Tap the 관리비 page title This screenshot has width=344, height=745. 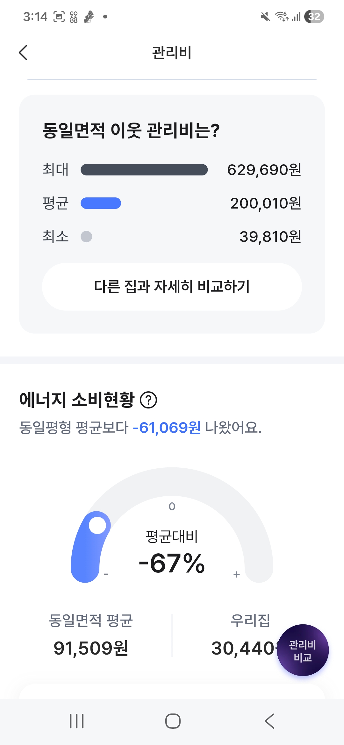pos(172,53)
